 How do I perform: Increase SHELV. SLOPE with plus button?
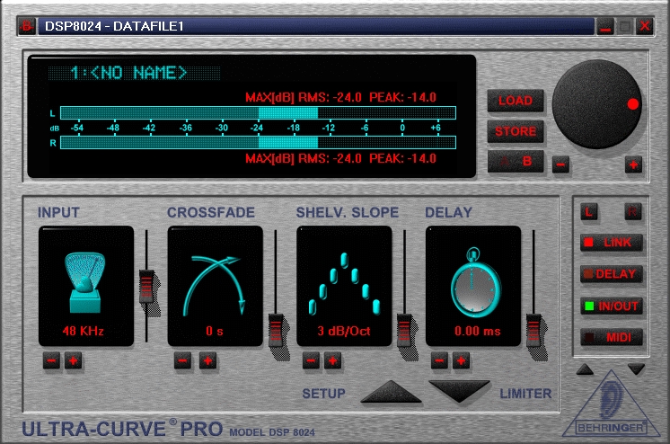[x=332, y=361]
